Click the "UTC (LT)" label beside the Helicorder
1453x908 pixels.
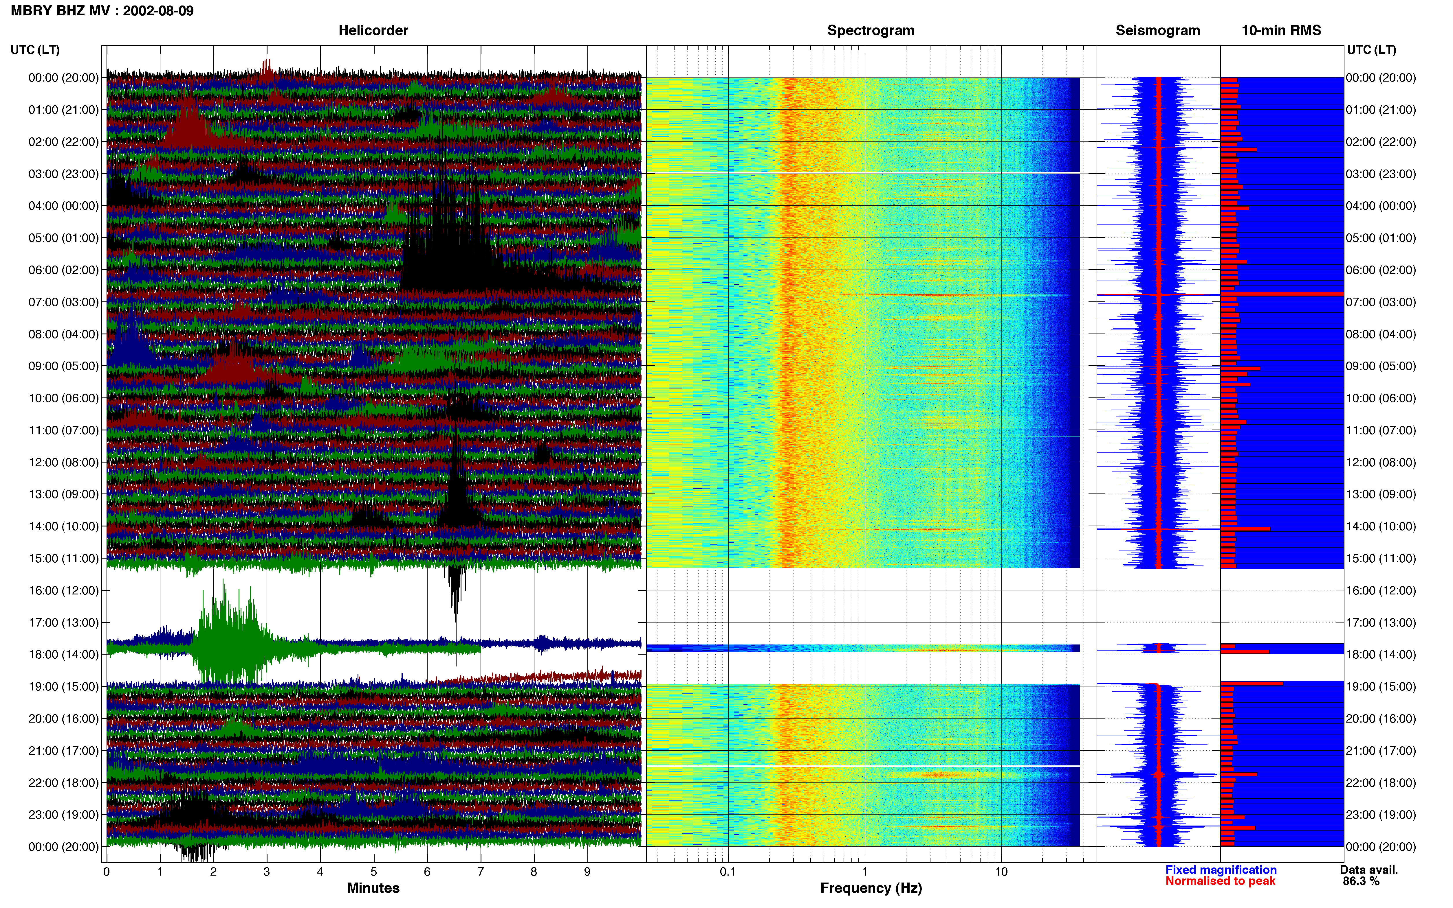[35, 50]
